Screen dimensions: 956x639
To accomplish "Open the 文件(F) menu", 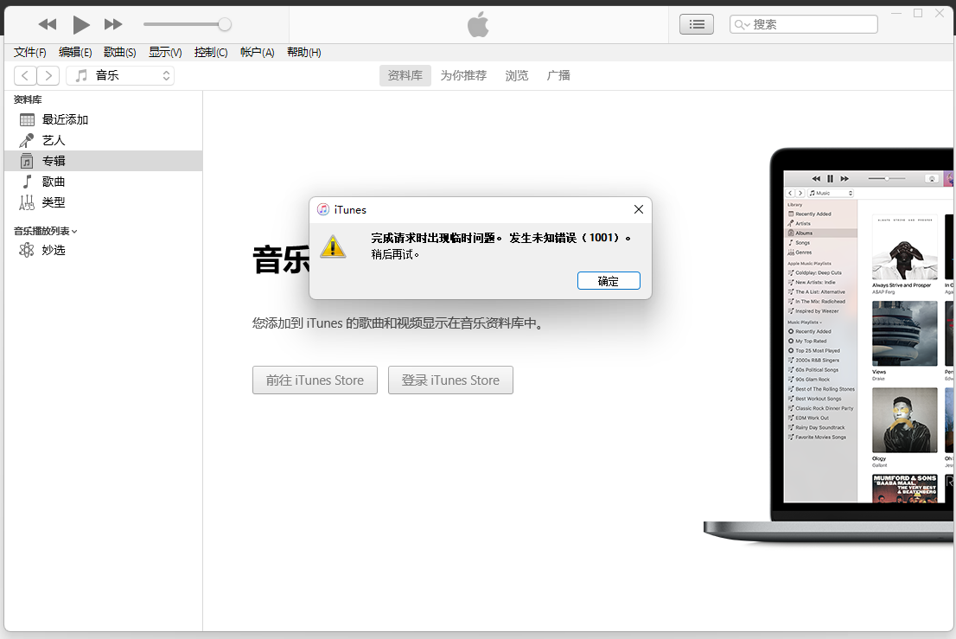I will pyautogui.click(x=30, y=53).
